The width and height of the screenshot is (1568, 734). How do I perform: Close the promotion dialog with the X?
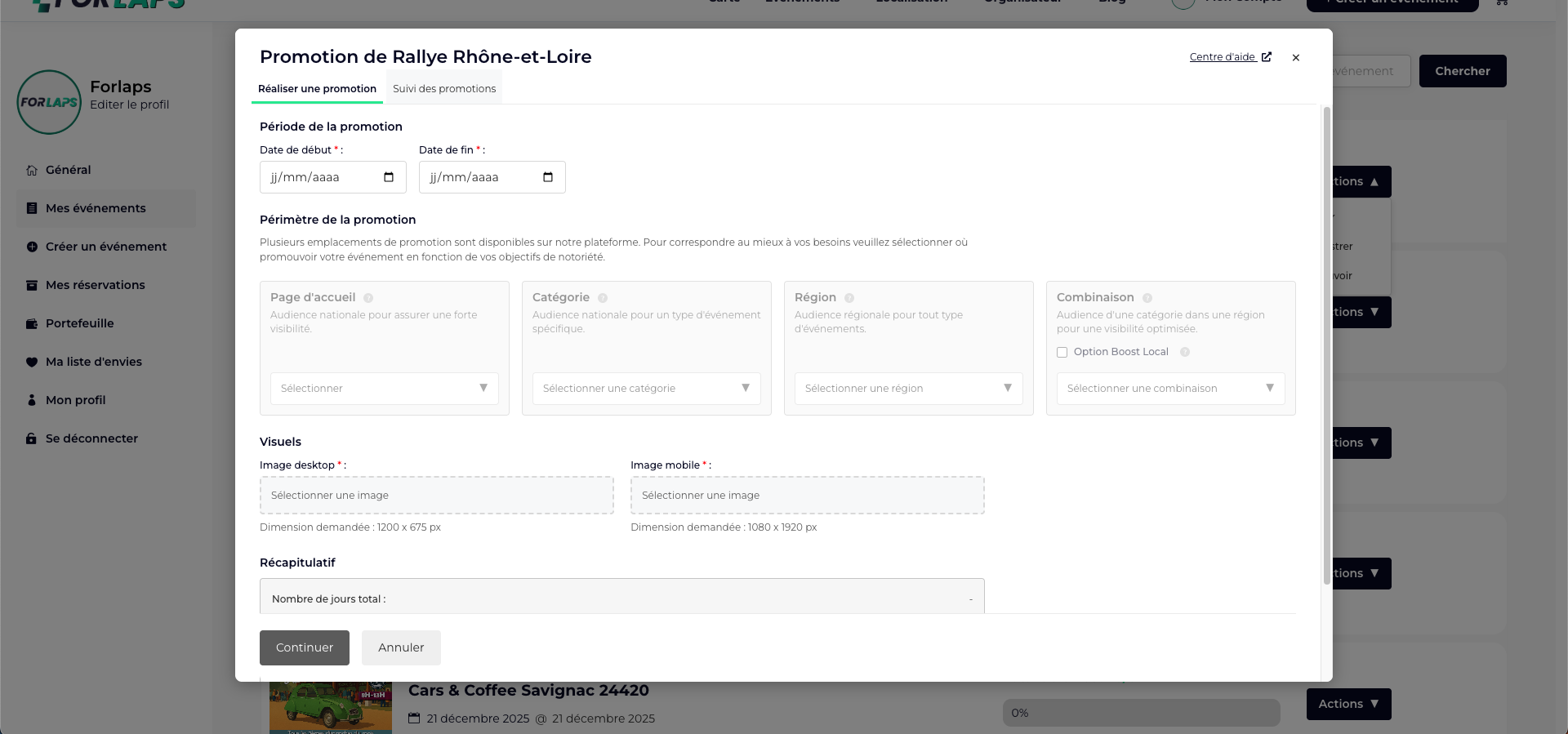(x=1296, y=57)
